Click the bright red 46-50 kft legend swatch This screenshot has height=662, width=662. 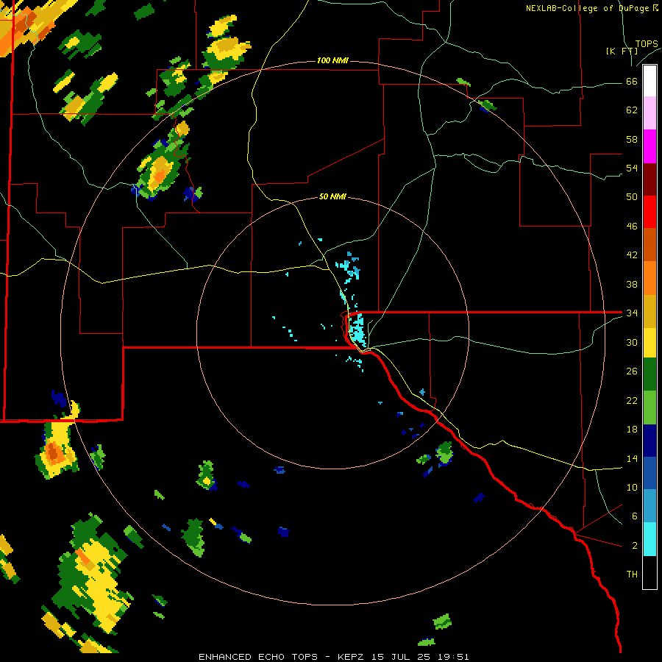click(x=649, y=212)
